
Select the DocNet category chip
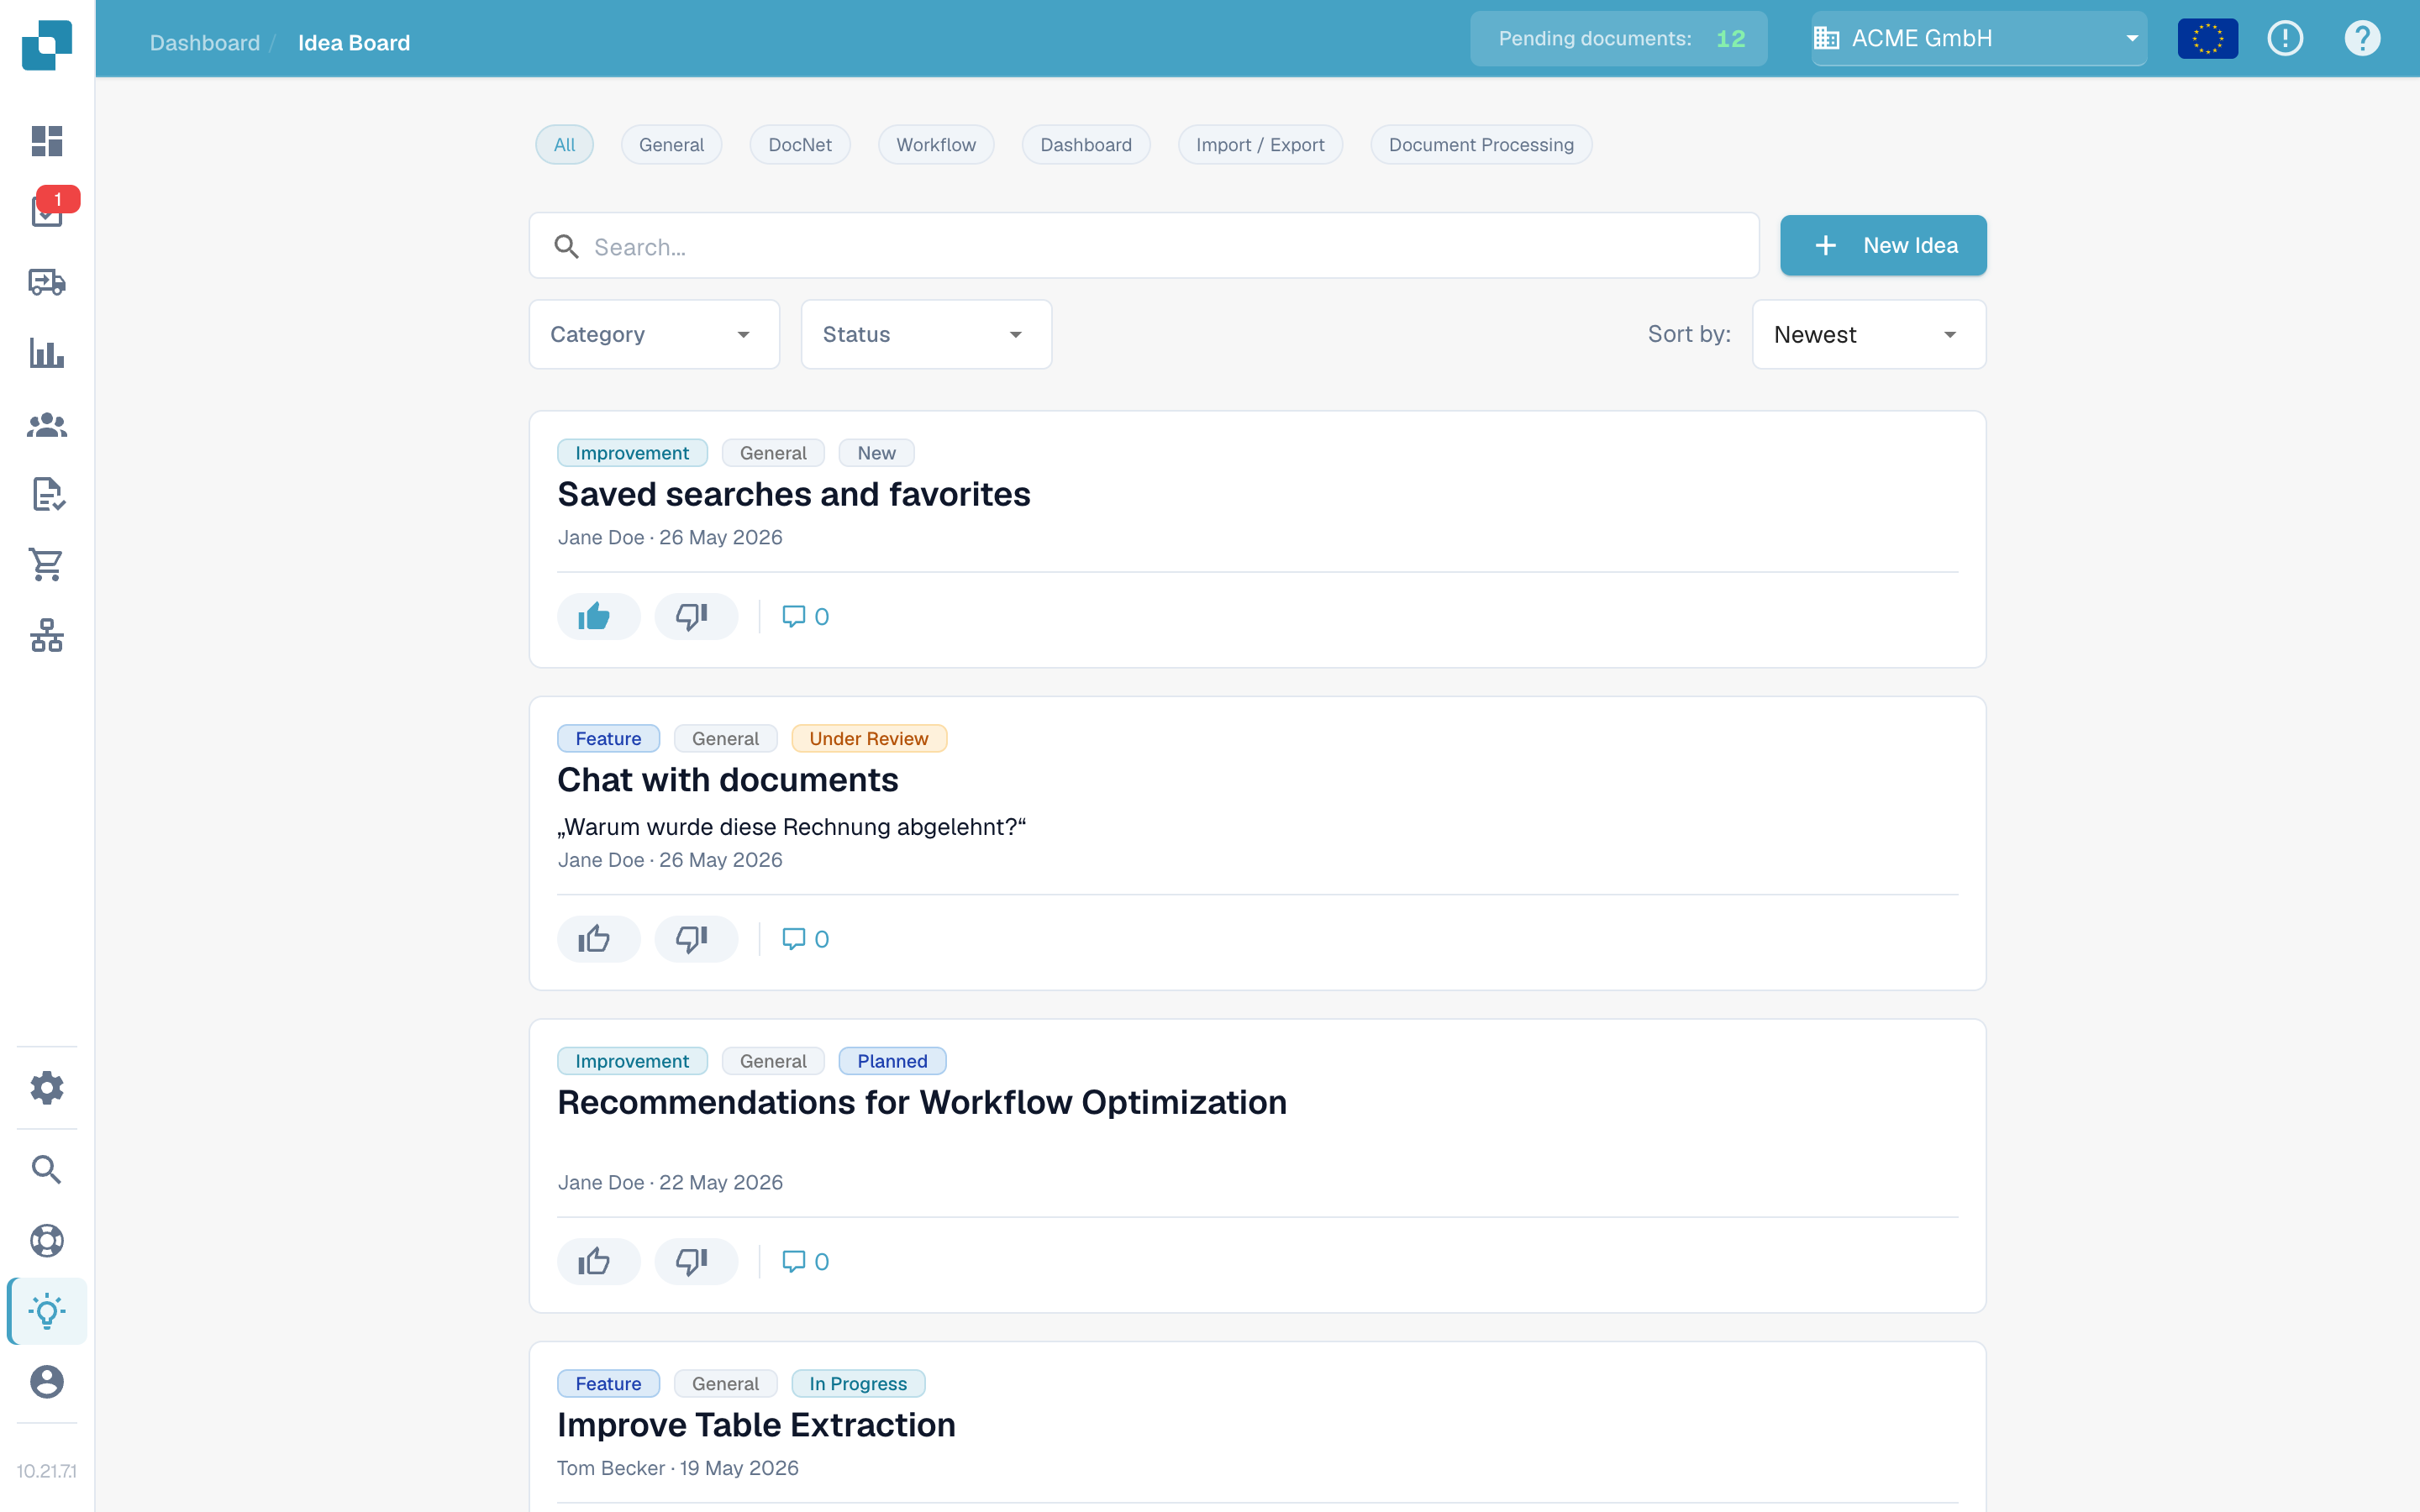click(800, 145)
